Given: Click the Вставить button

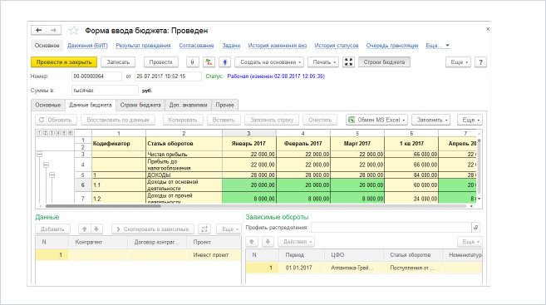Looking at the screenshot, I should pos(224,120).
